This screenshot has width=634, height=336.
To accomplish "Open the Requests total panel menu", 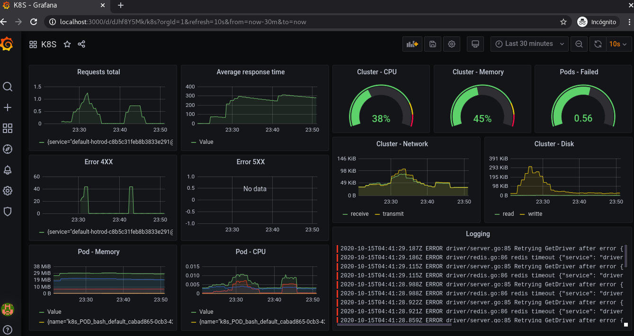I will point(98,72).
